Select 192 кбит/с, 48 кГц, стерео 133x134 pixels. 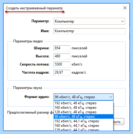[84, 103]
